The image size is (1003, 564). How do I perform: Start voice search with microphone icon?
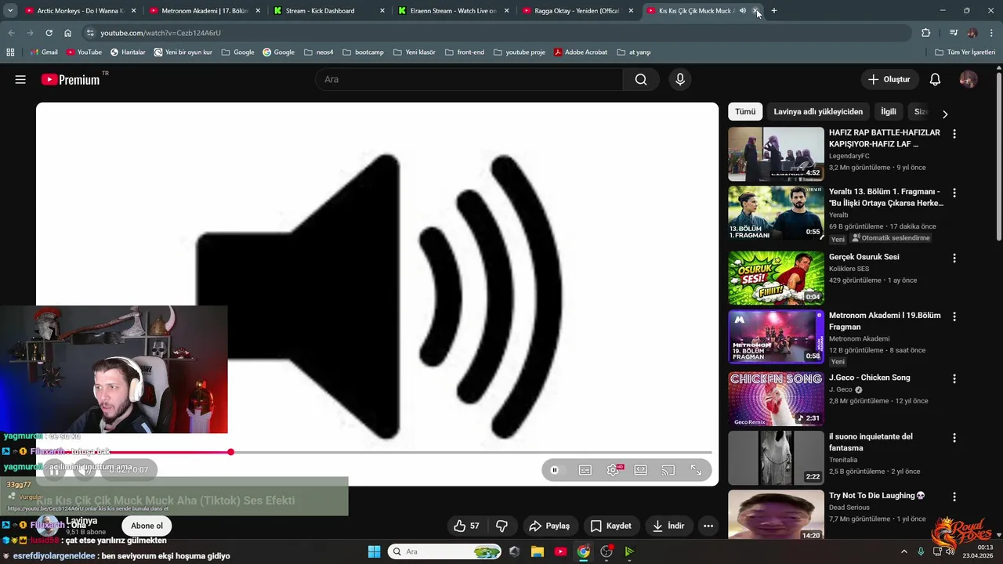pyautogui.click(x=680, y=79)
